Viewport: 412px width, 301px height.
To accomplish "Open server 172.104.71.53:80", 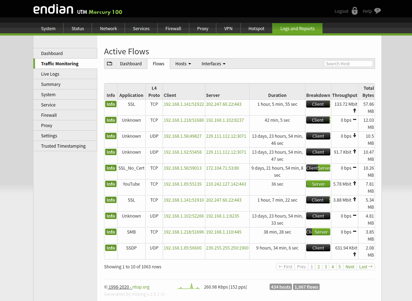I will pyautogui.click(x=223, y=168).
